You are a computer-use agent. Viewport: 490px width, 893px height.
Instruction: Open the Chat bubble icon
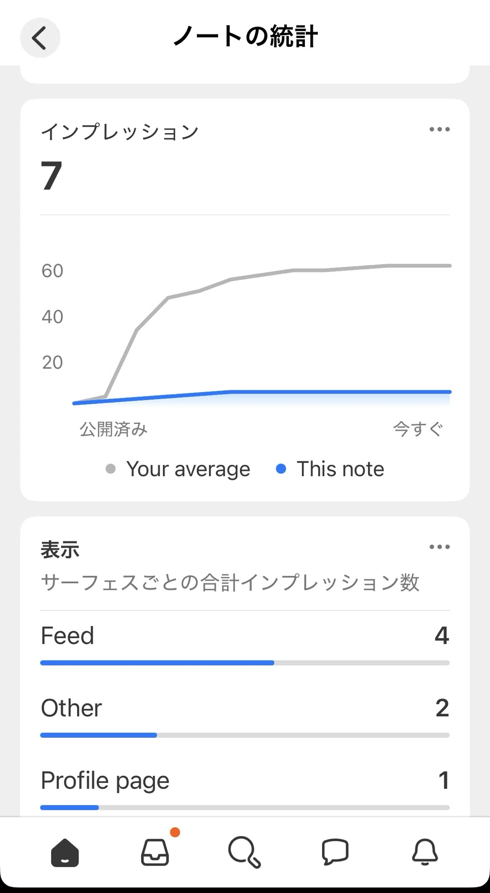coord(335,852)
